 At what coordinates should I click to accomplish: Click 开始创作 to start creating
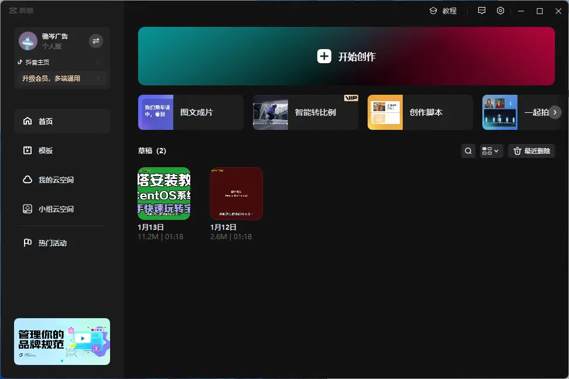[347, 57]
